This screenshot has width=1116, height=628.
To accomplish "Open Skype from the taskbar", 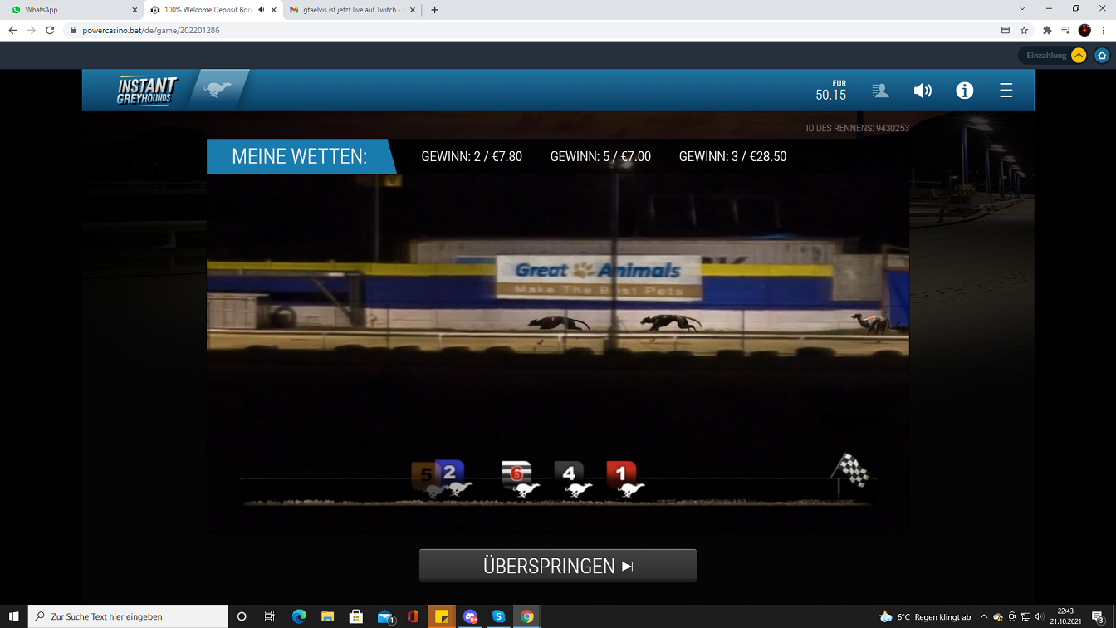I will pyautogui.click(x=498, y=616).
